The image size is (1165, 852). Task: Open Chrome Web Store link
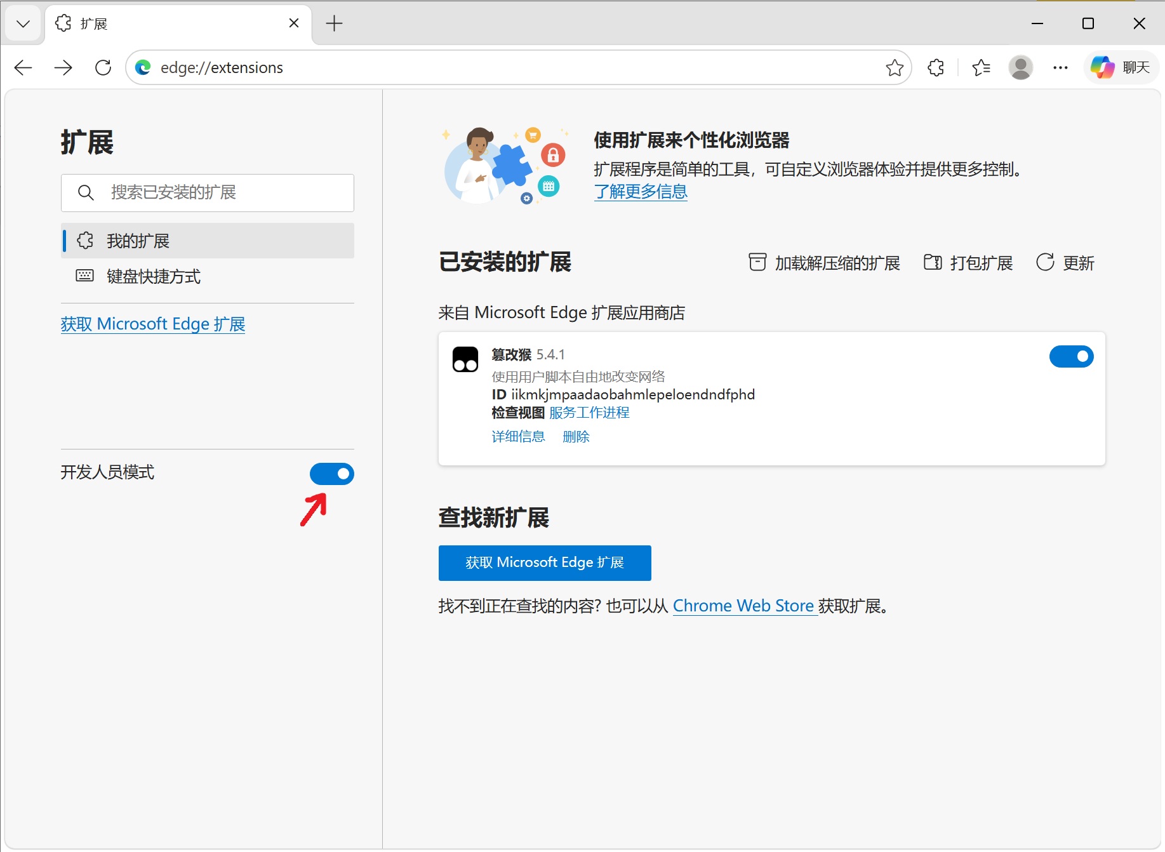point(743,606)
